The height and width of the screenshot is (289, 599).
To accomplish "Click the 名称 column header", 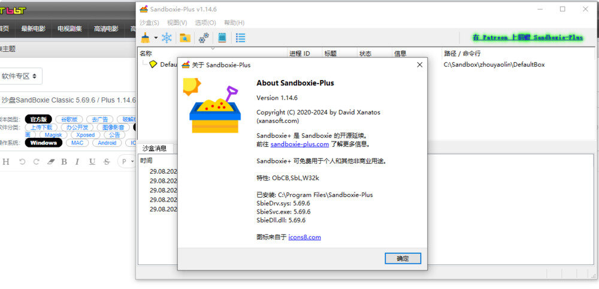I will coord(212,54).
